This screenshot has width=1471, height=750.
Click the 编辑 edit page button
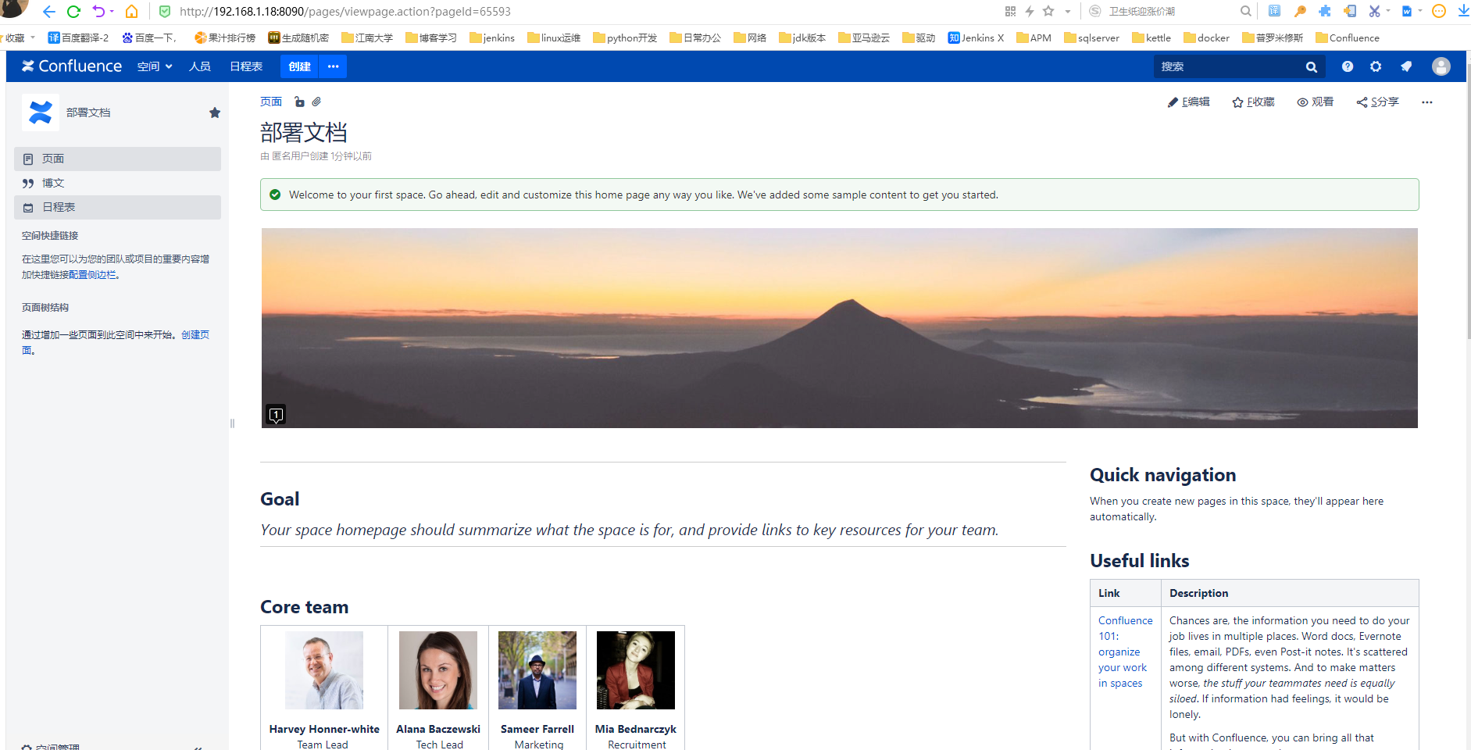pos(1188,102)
